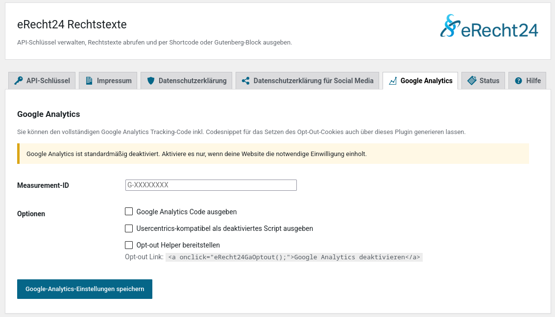The image size is (555, 317).
Task: Click the Google Analytics section heading
Action: pyautogui.click(x=48, y=114)
